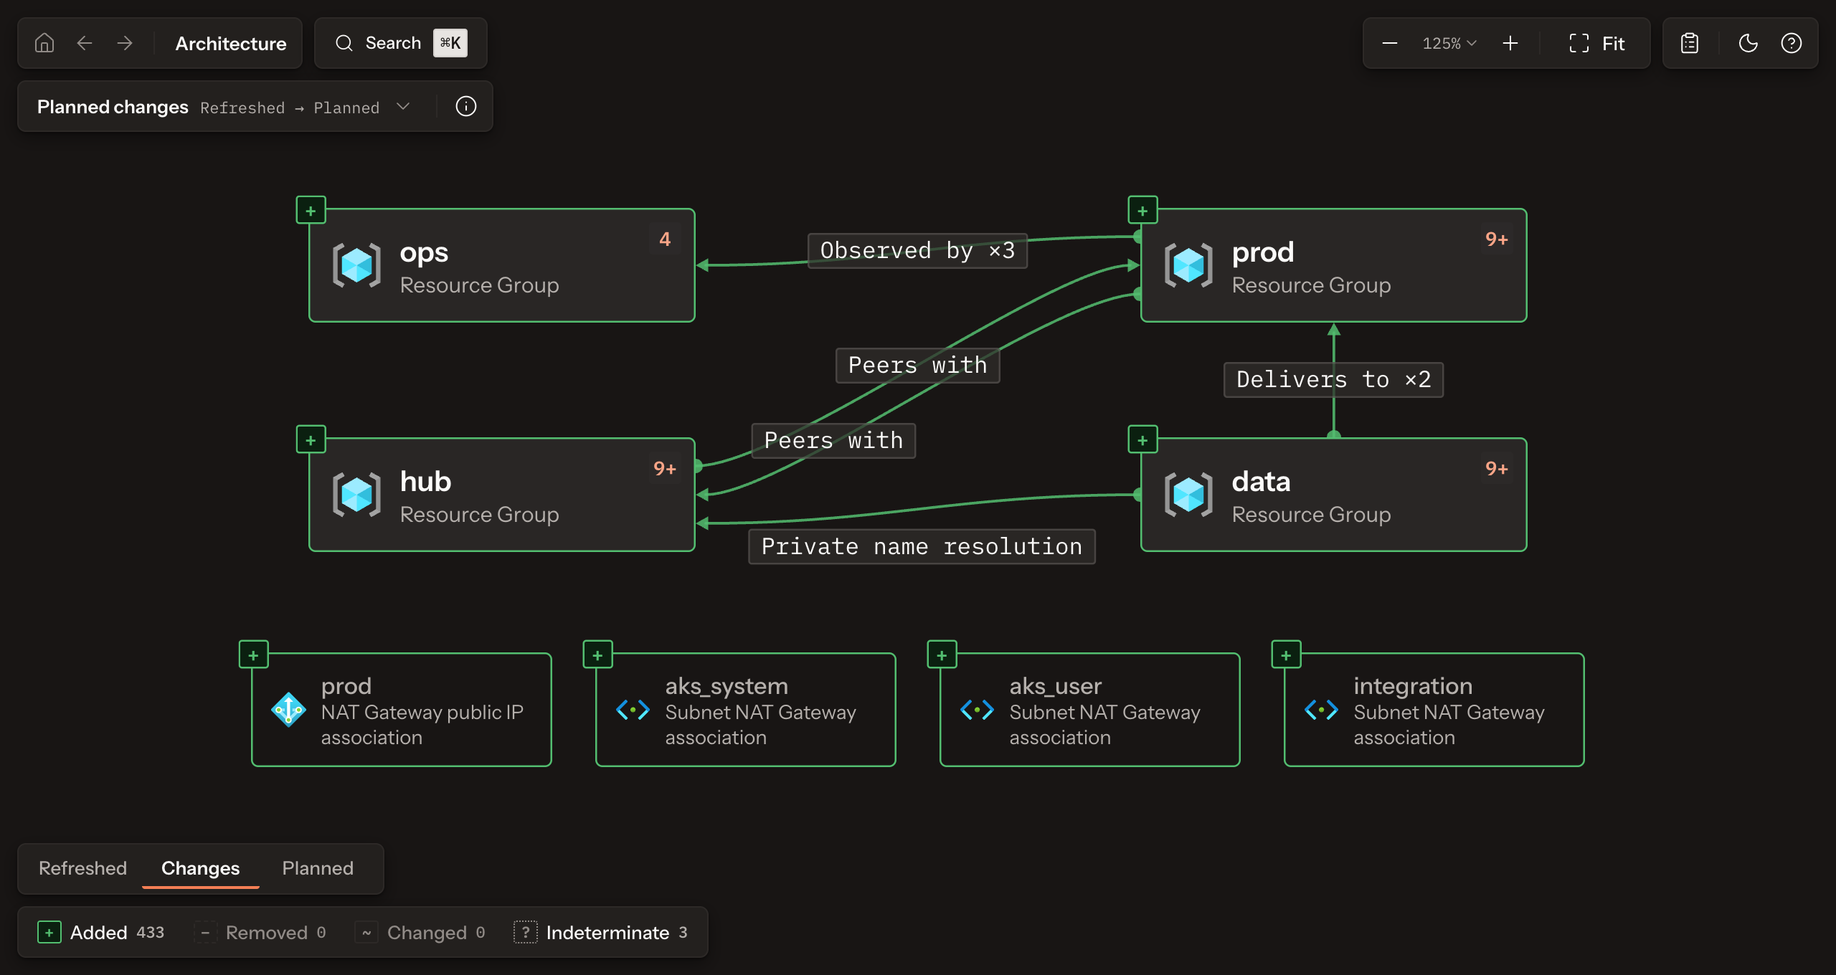
Task: Click the prod Resource Group cube icon
Action: 1188,265
